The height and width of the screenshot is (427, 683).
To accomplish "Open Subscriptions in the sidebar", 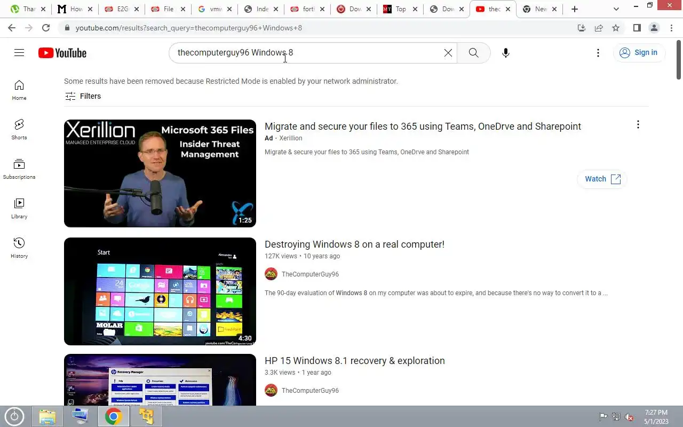I will click(19, 169).
